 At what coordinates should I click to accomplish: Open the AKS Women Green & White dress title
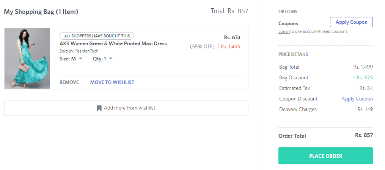[x=113, y=44]
